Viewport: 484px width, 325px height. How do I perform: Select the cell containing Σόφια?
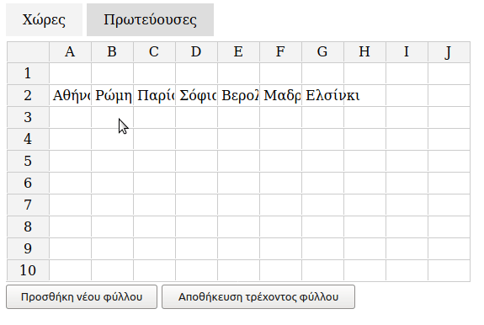[197, 95]
